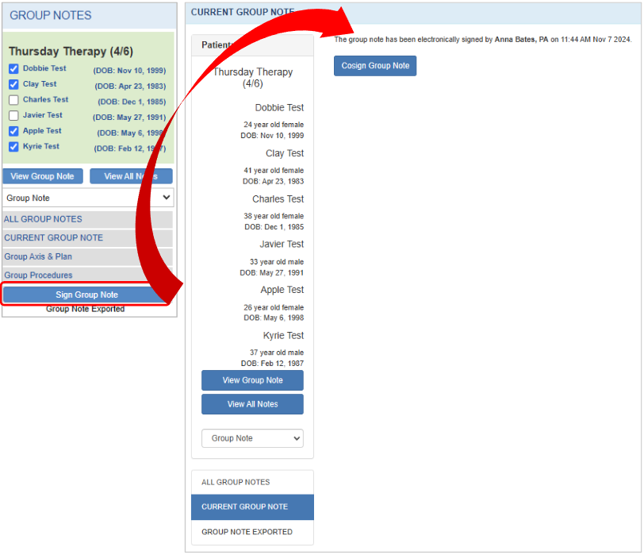Click View Group Note in left panel
644x555 pixels.
(x=42, y=176)
